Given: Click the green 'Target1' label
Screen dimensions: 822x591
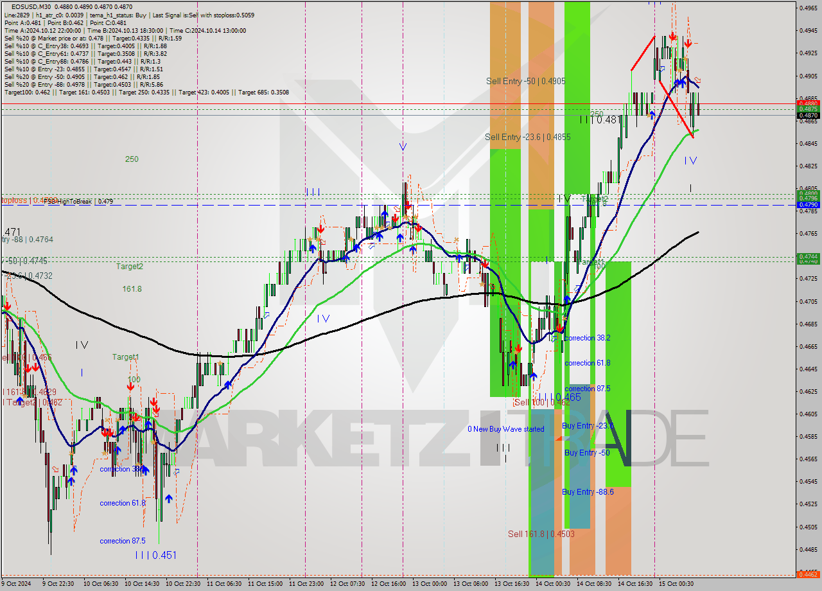Looking at the screenshot, I should 125,357.
